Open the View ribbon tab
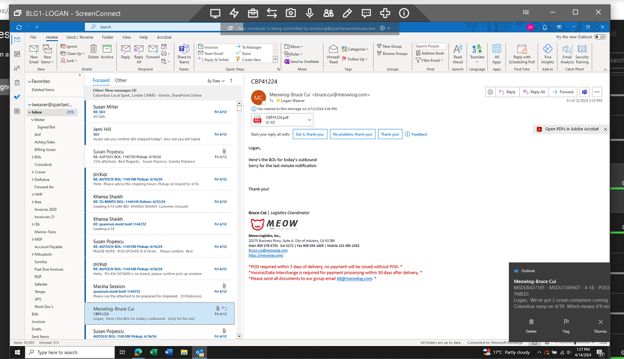The height and width of the screenshot is (359, 624). point(127,37)
